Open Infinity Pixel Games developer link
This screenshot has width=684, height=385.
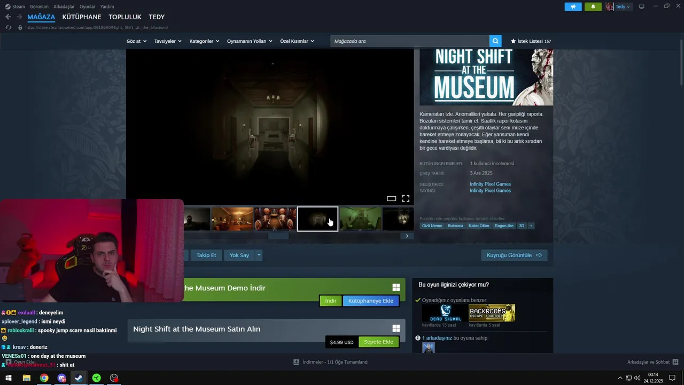[x=490, y=184]
